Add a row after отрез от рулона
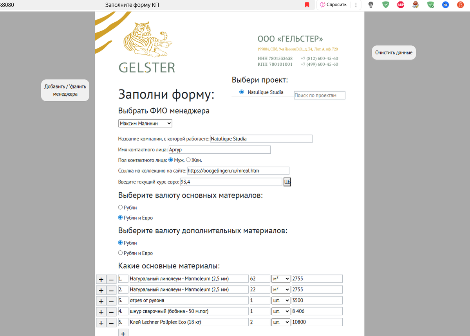The width and height of the screenshot is (470, 336). click(x=101, y=301)
